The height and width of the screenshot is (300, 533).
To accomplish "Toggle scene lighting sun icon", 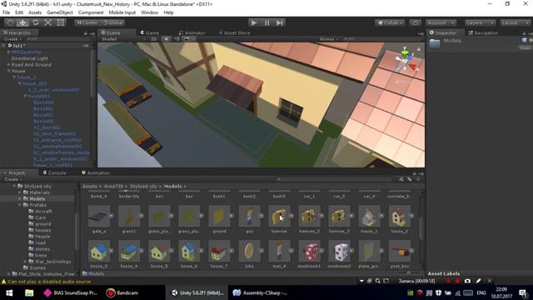I will pos(166,39).
